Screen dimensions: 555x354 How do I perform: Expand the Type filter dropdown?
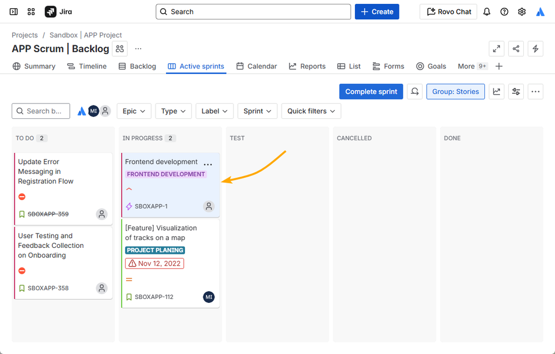pyautogui.click(x=173, y=111)
